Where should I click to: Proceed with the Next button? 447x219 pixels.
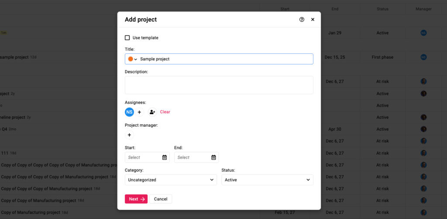[x=136, y=199]
